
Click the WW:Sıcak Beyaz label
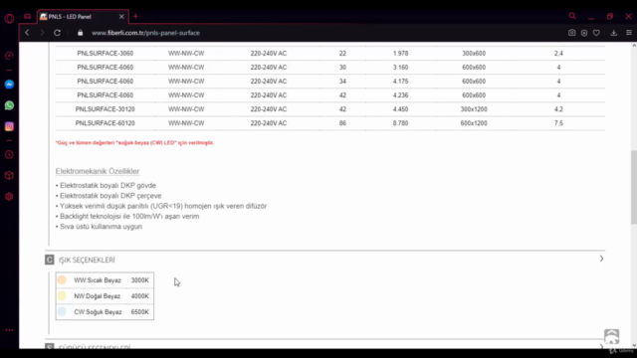(x=98, y=280)
